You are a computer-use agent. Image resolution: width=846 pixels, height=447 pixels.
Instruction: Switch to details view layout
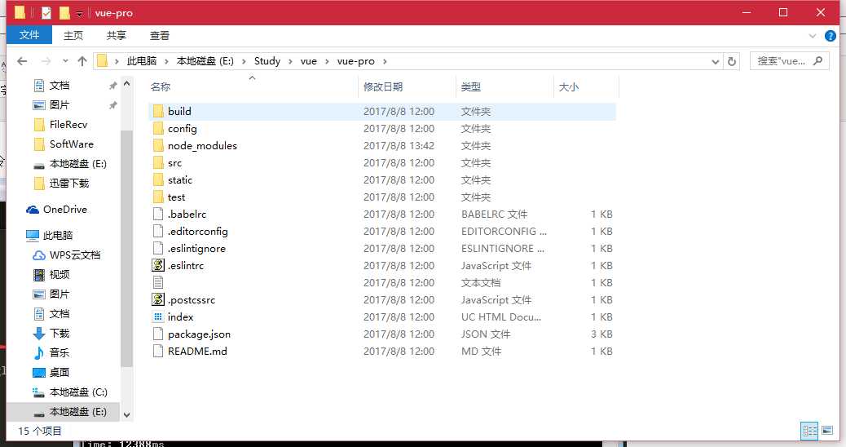coord(809,430)
